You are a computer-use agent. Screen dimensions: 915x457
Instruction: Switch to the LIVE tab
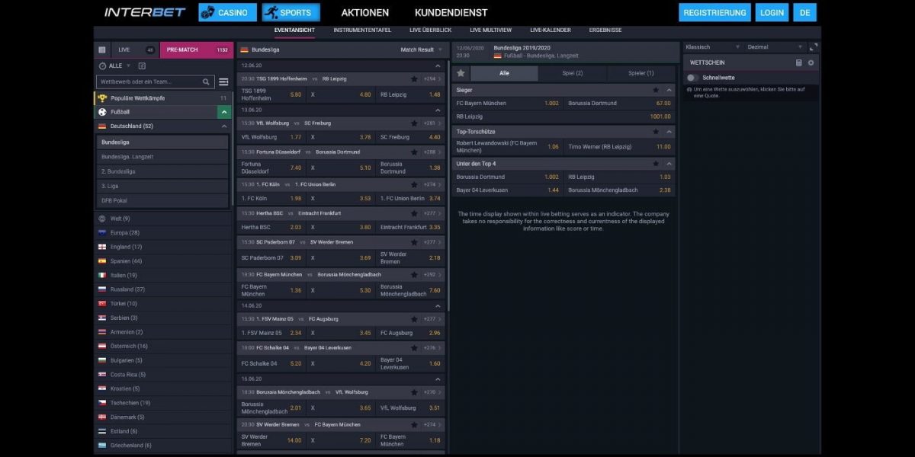point(134,50)
